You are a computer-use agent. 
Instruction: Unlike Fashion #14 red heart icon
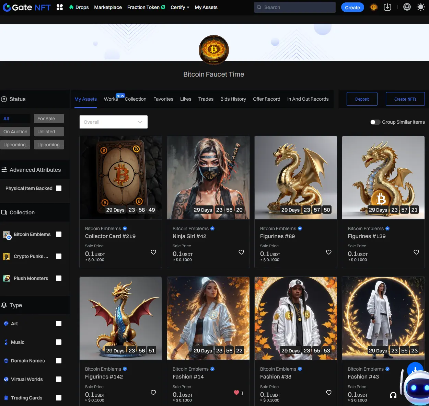236,393
